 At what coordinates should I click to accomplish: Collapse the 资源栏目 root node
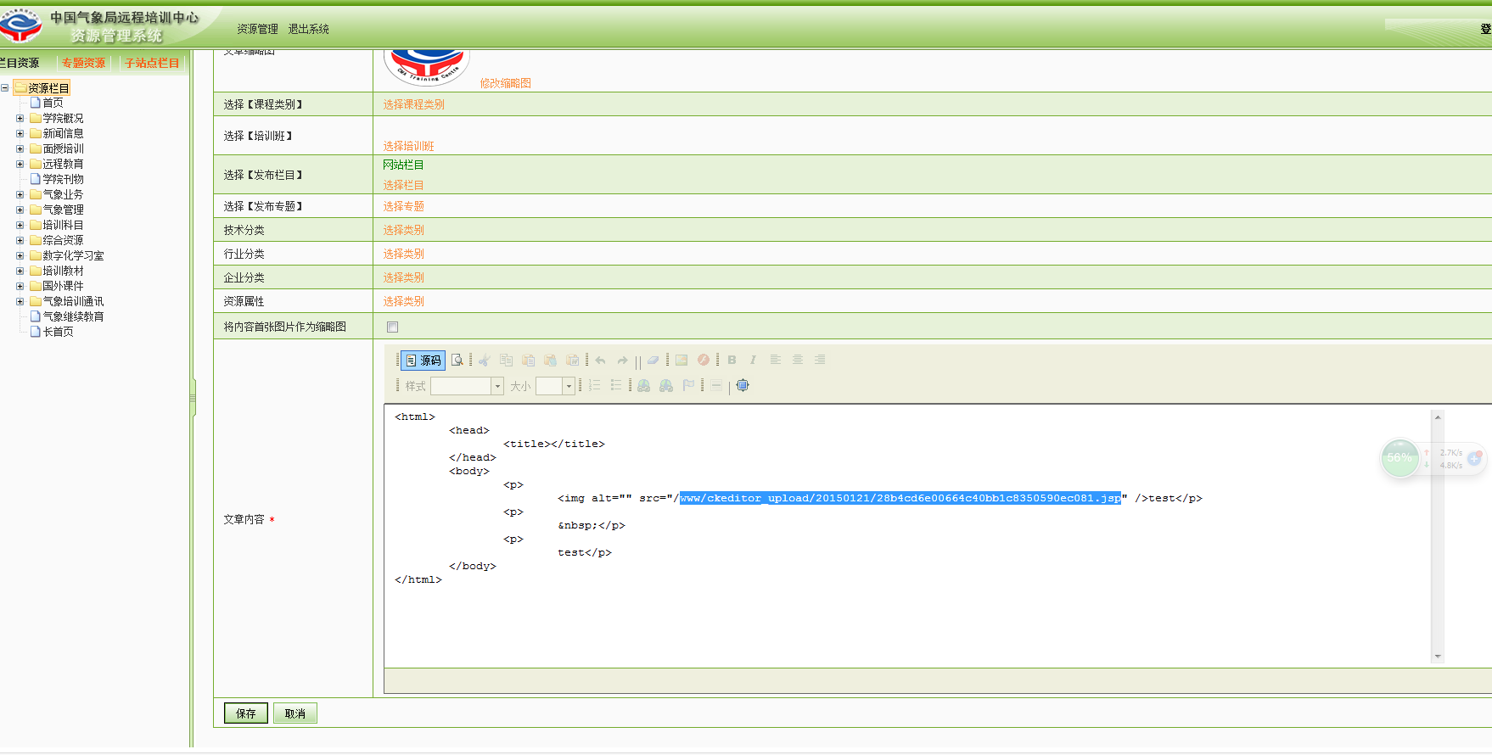5,88
